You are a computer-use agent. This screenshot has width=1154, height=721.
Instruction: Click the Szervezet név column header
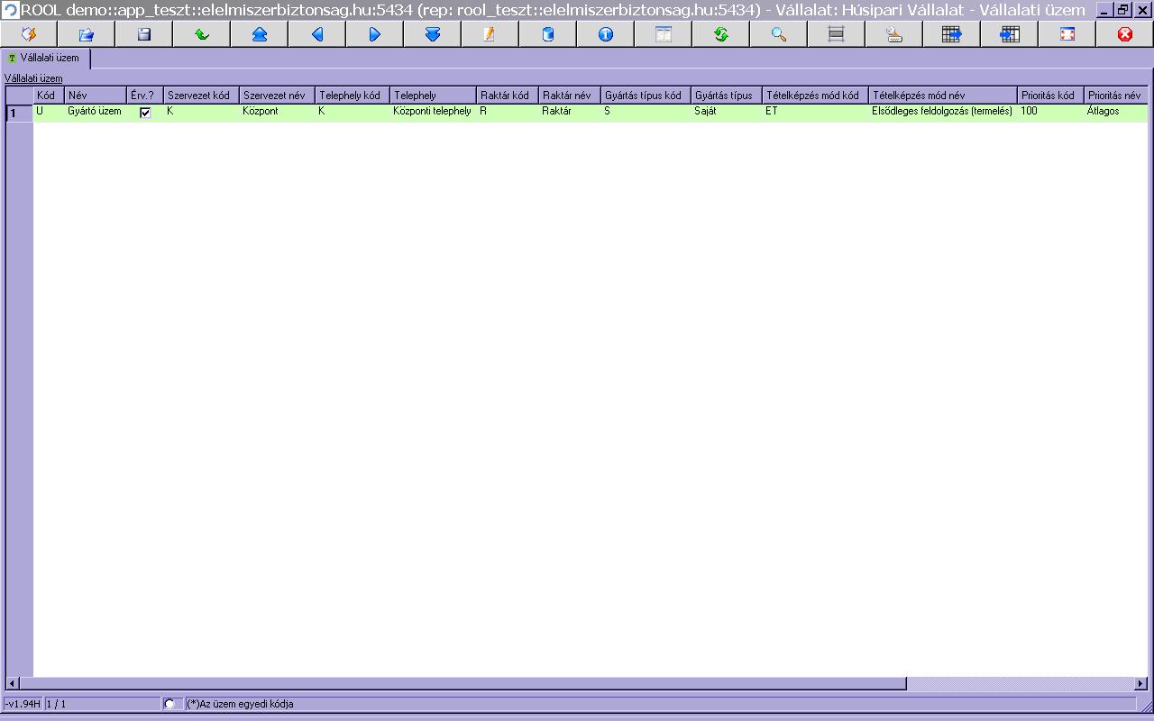(x=277, y=96)
